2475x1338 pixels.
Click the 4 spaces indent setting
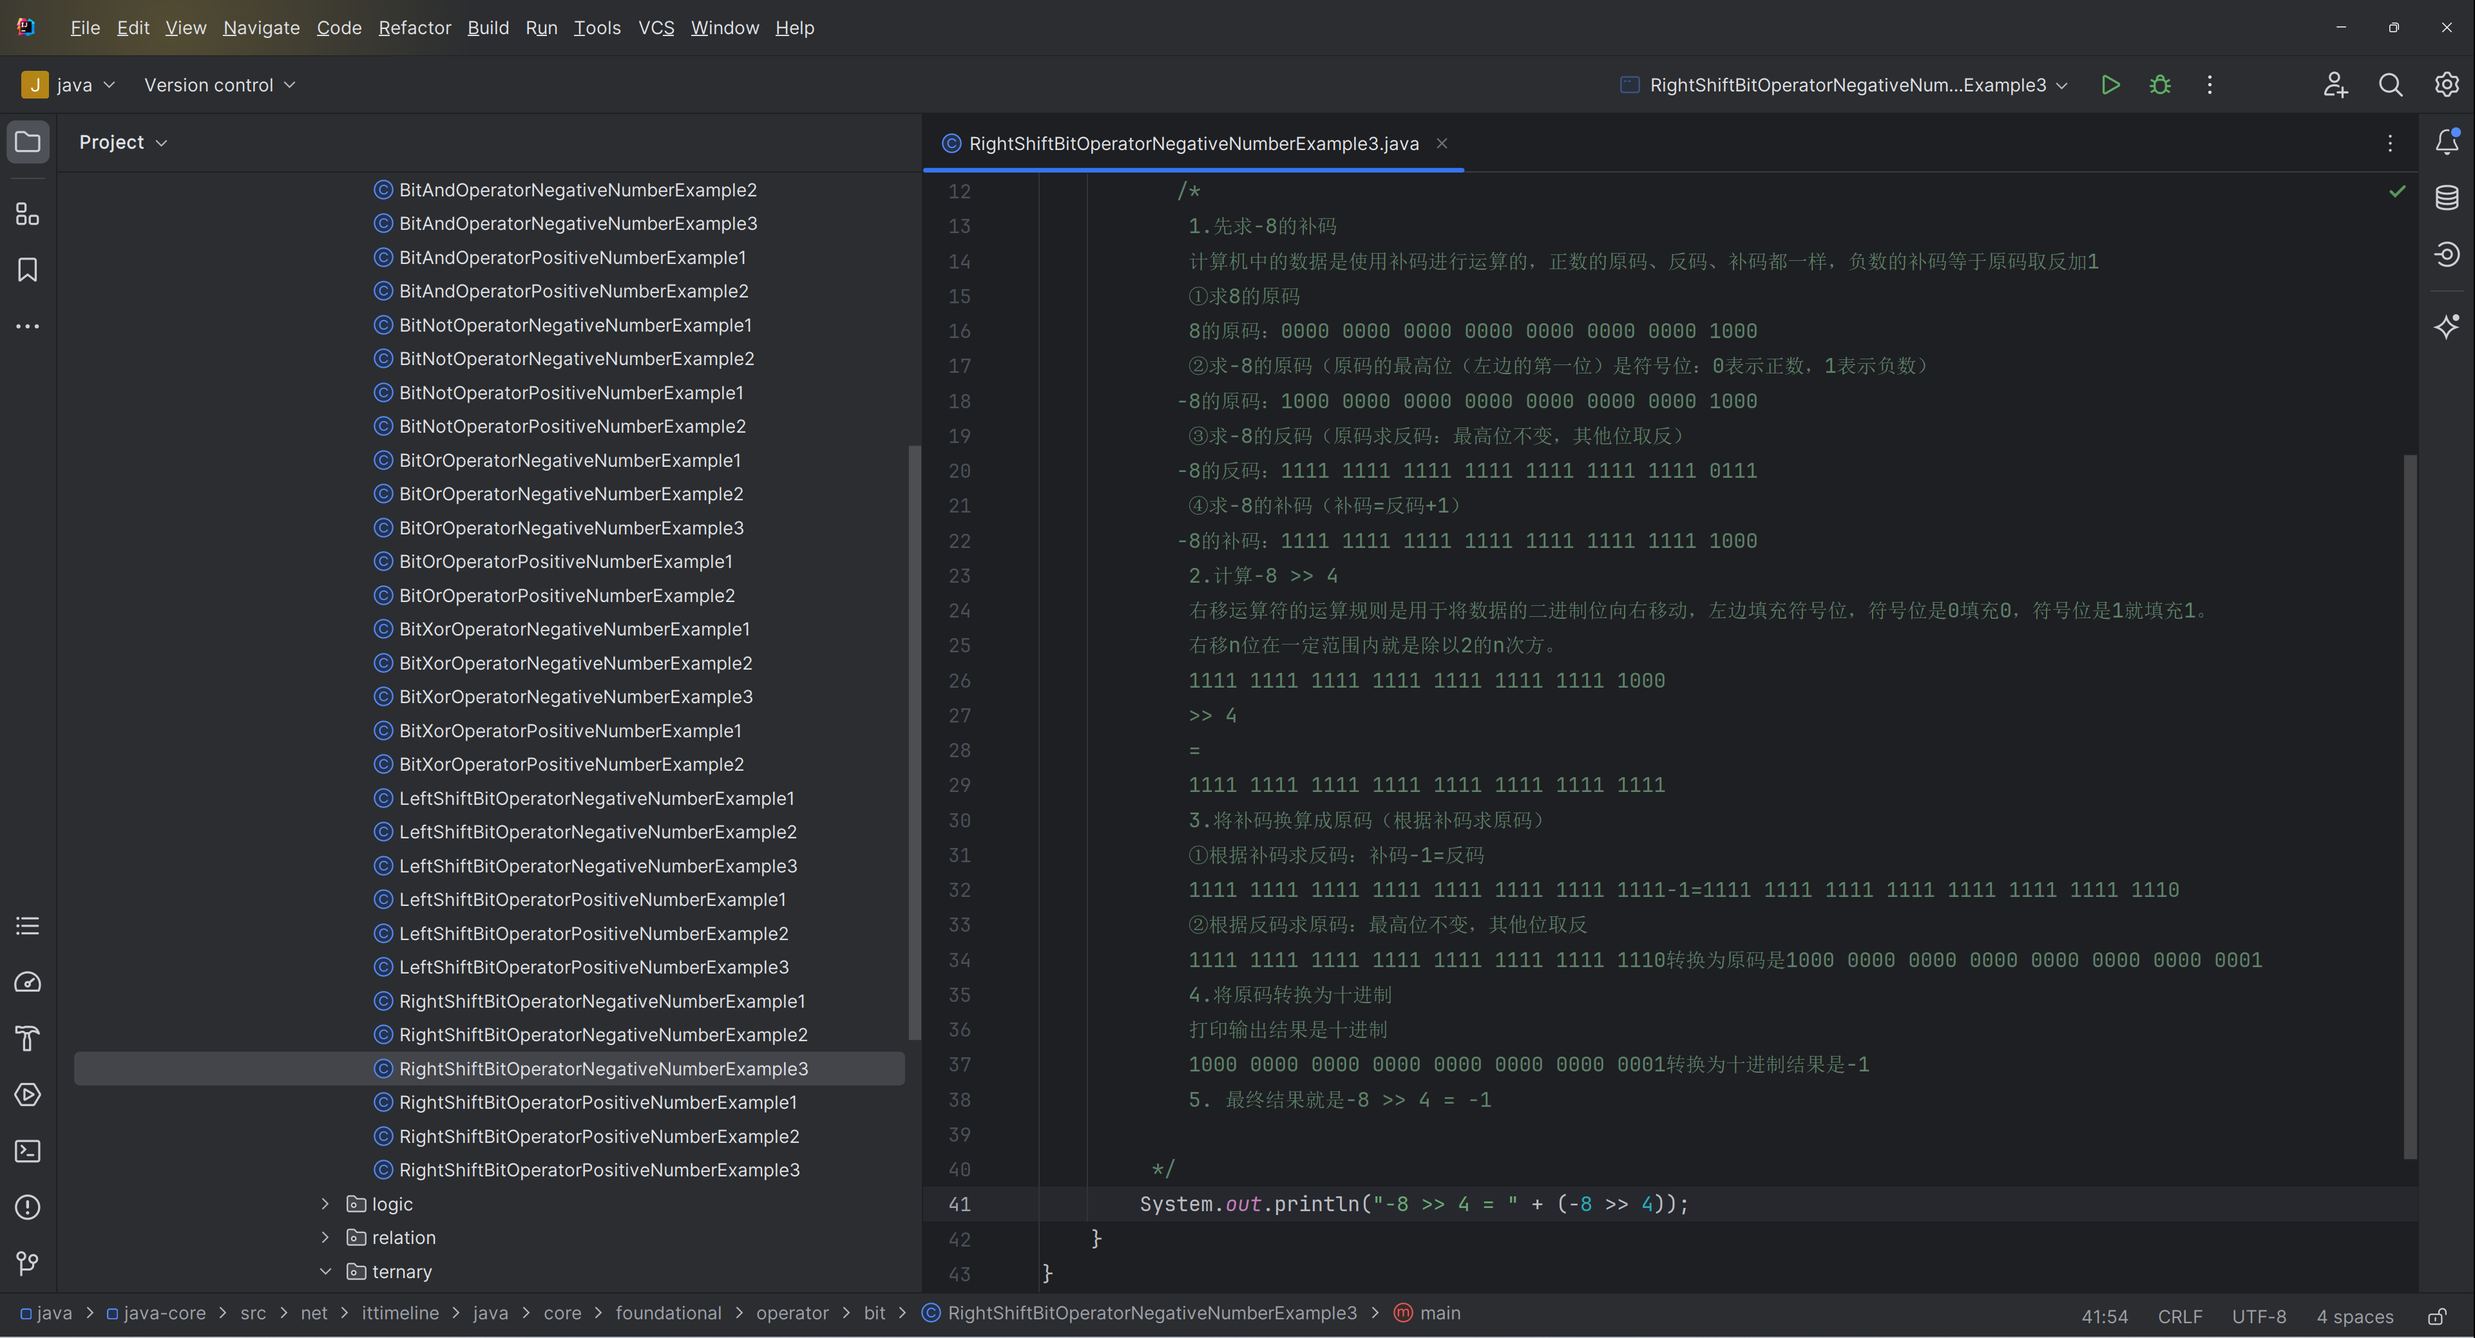click(x=2354, y=1316)
